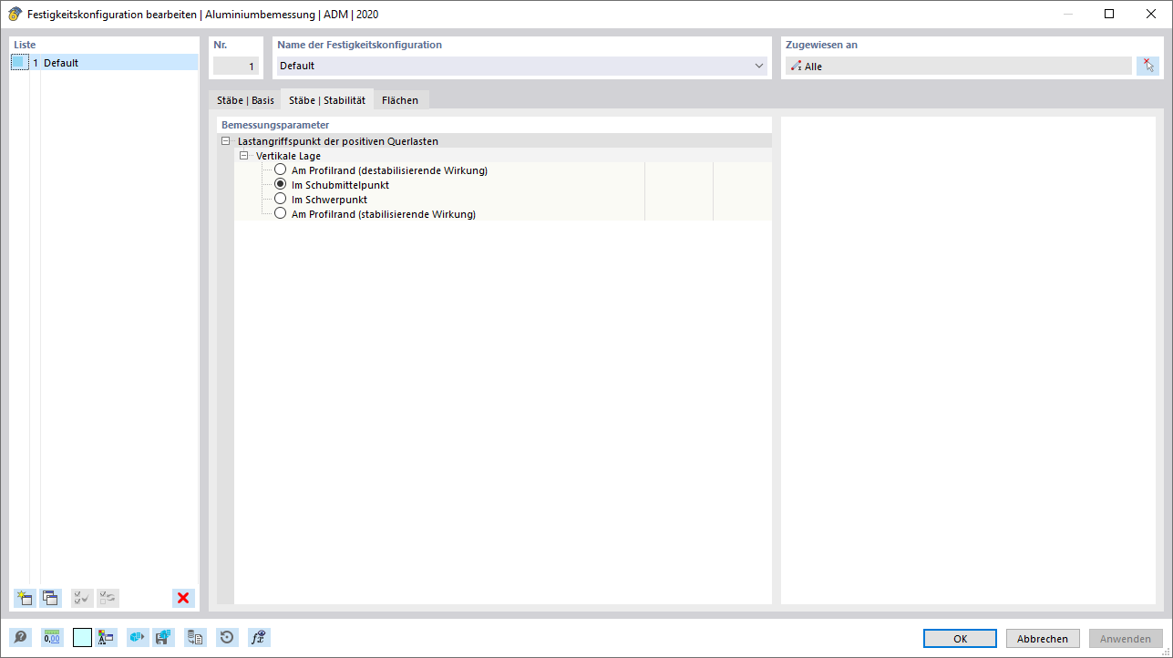Click the fx formula view icon
Screen dimensions: 1173x658
(x=259, y=638)
